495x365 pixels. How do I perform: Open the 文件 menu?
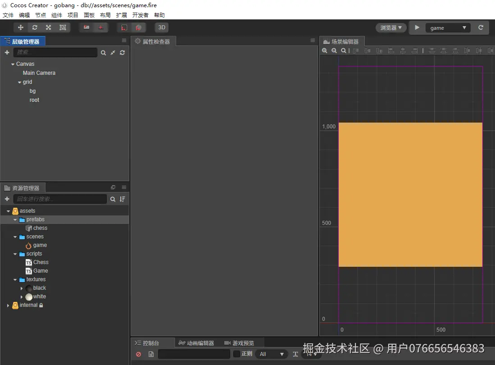[x=8, y=15]
